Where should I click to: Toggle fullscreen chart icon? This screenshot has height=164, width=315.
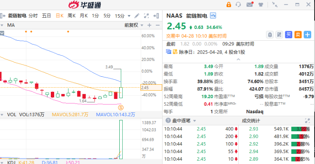tap(147, 16)
